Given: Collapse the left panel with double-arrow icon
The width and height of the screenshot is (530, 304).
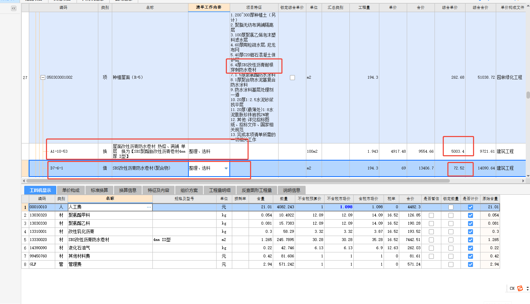Looking at the screenshot, I should [x=14, y=8].
